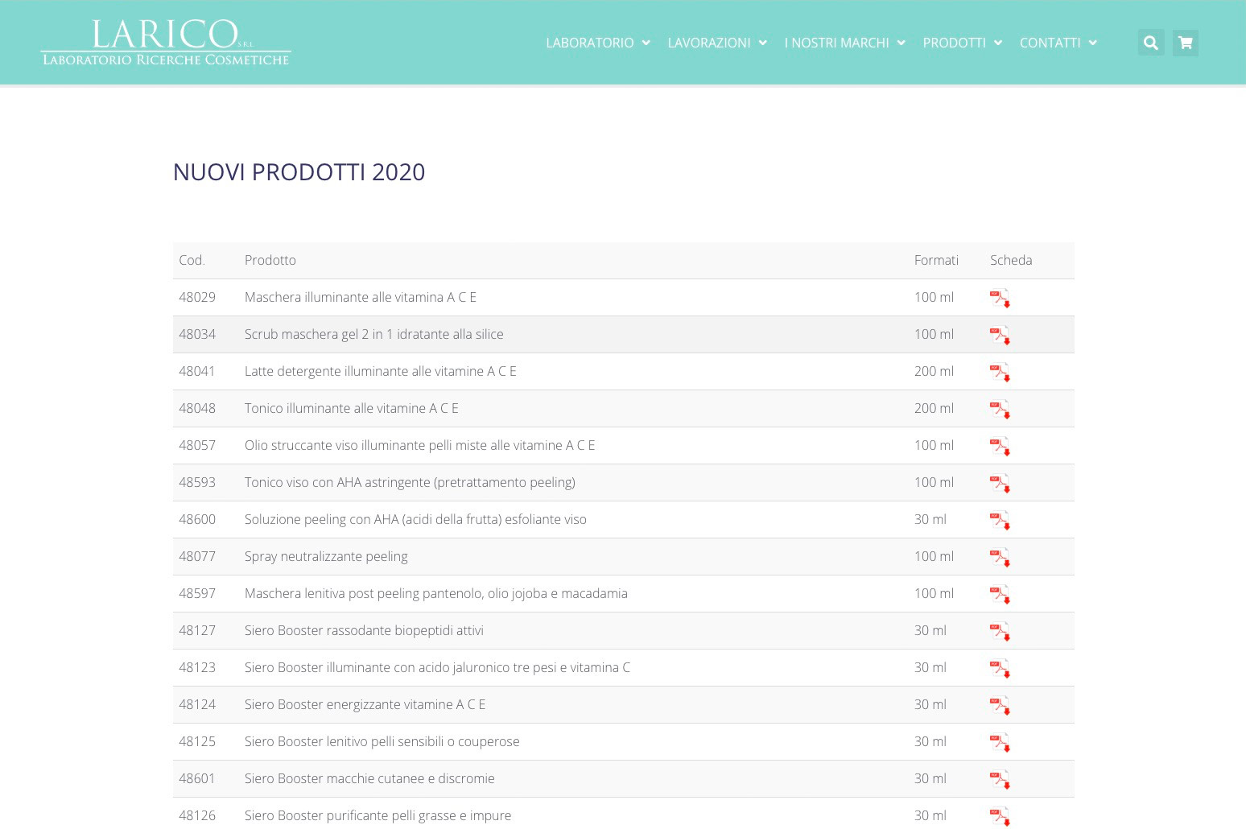Click the Prodotto column header
Image resolution: width=1246 pixels, height=829 pixels.
(x=270, y=260)
